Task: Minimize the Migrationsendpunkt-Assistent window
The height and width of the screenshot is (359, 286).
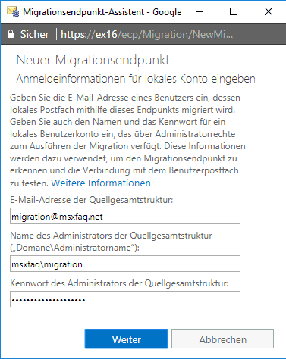Action: (x=200, y=11)
